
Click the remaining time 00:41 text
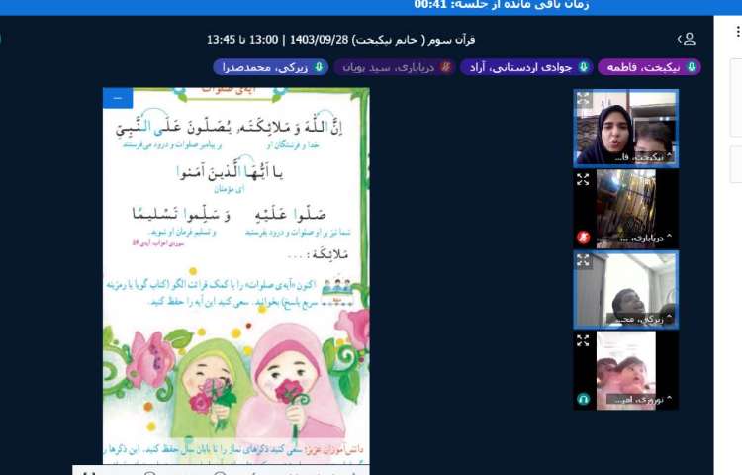(502, 5)
